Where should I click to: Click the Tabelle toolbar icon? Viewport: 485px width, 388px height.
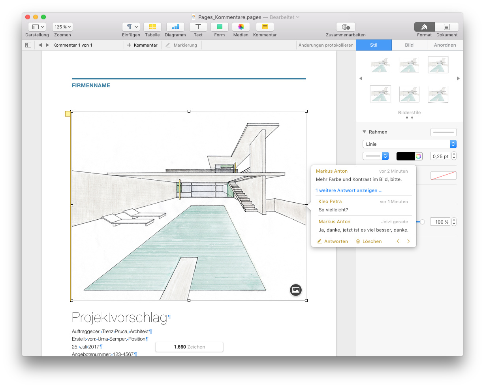[x=152, y=27]
